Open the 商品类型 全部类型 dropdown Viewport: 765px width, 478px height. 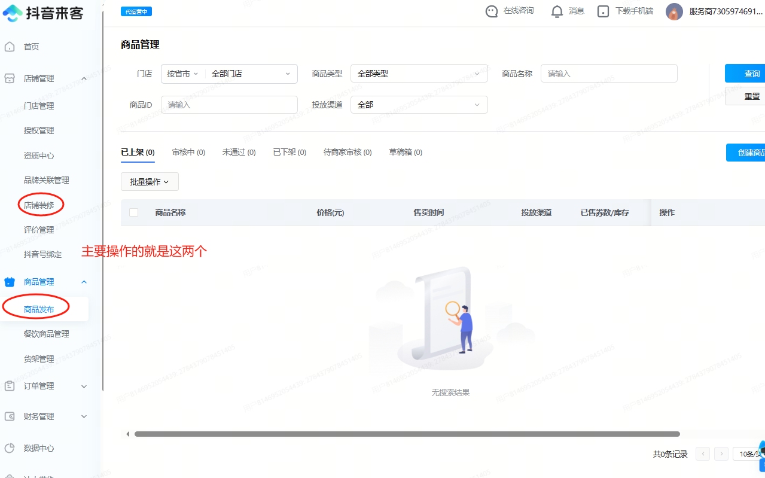[419, 74]
